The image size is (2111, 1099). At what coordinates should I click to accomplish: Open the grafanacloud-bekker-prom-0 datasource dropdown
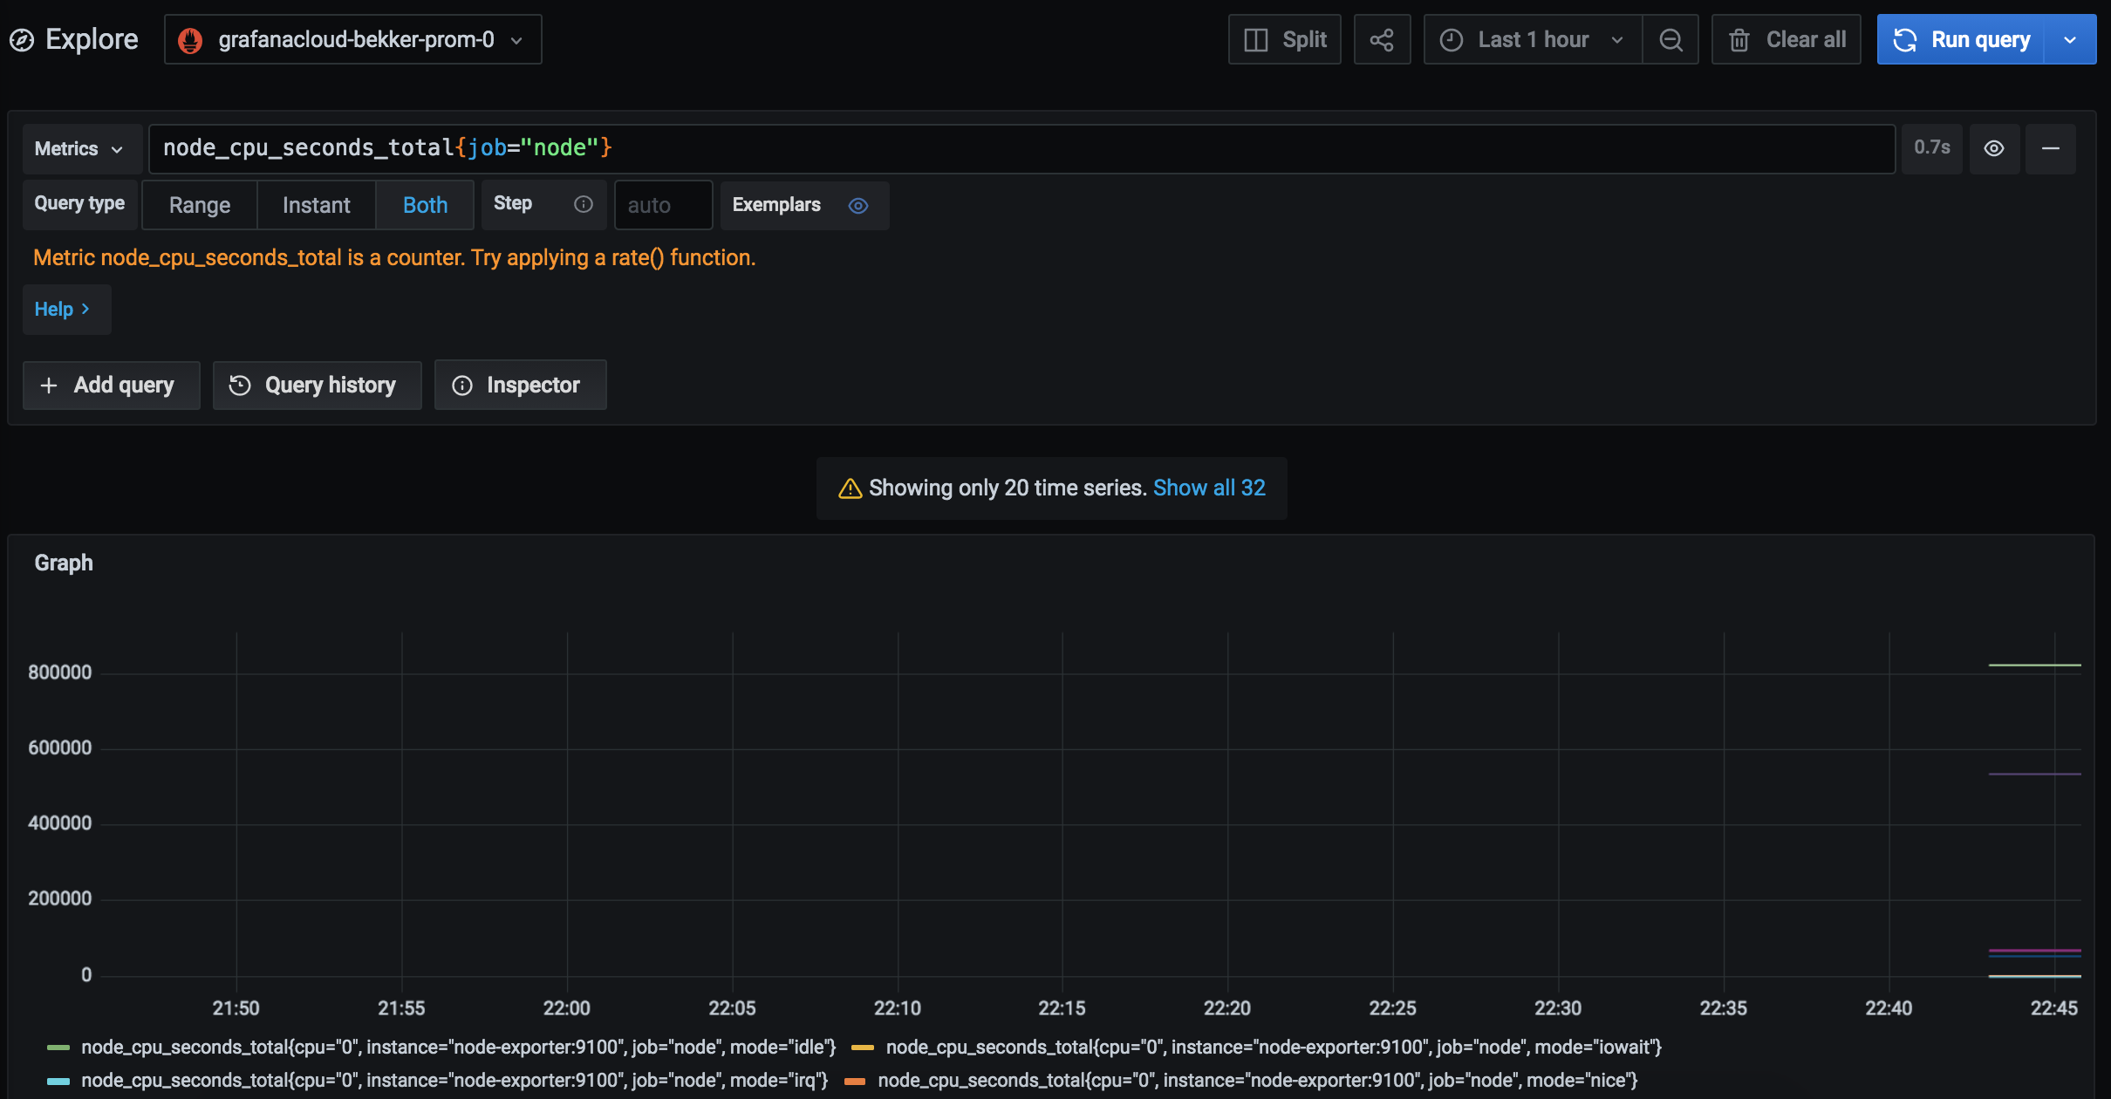(x=353, y=39)
